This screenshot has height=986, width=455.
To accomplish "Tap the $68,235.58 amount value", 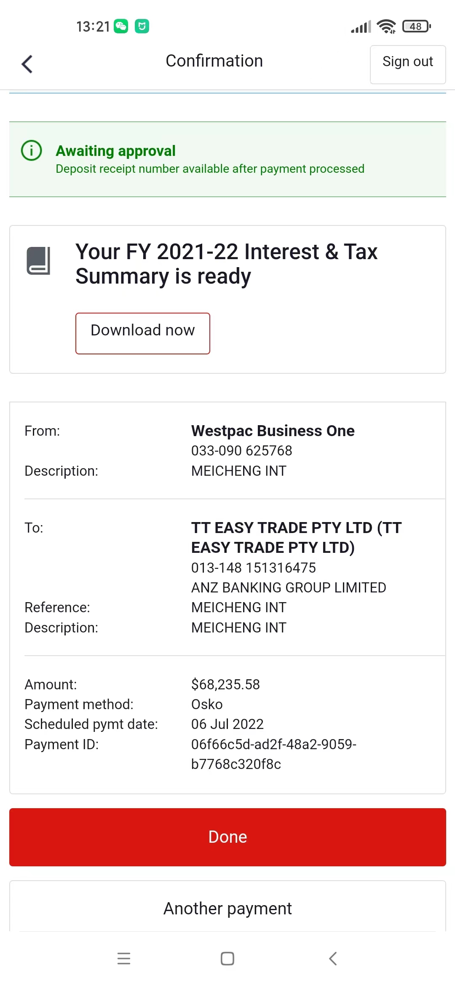I will (x=225, y=684).
